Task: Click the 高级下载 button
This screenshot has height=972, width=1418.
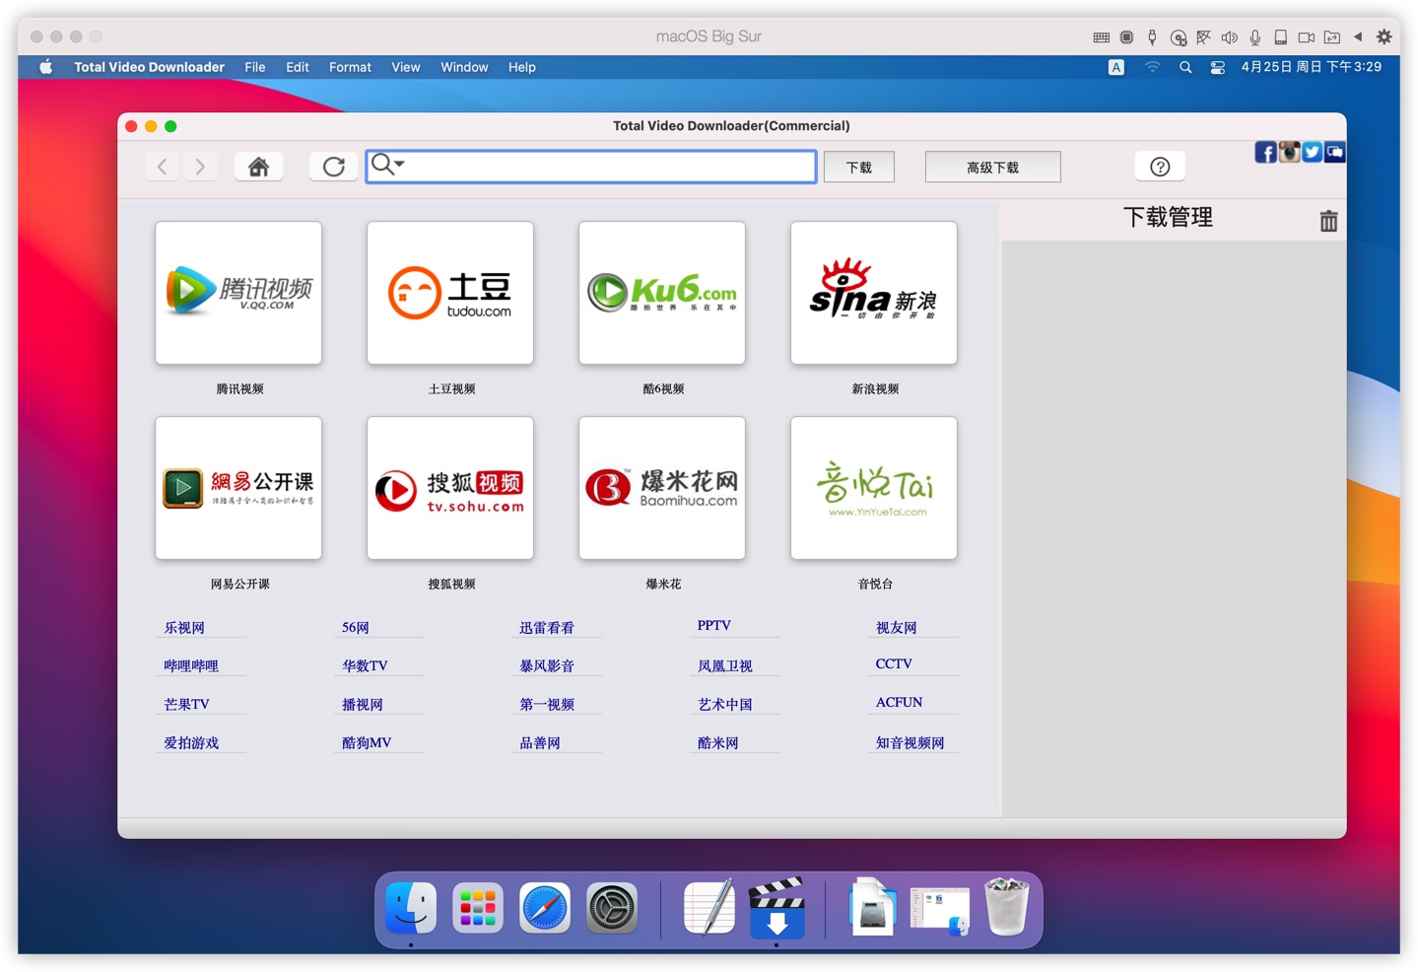Action: tap(992, 167)
